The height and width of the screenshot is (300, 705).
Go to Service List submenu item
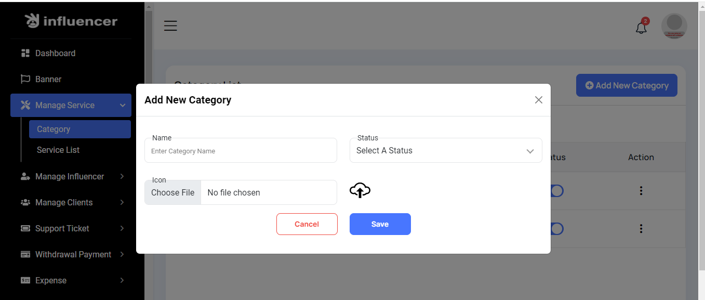(58, 150)
